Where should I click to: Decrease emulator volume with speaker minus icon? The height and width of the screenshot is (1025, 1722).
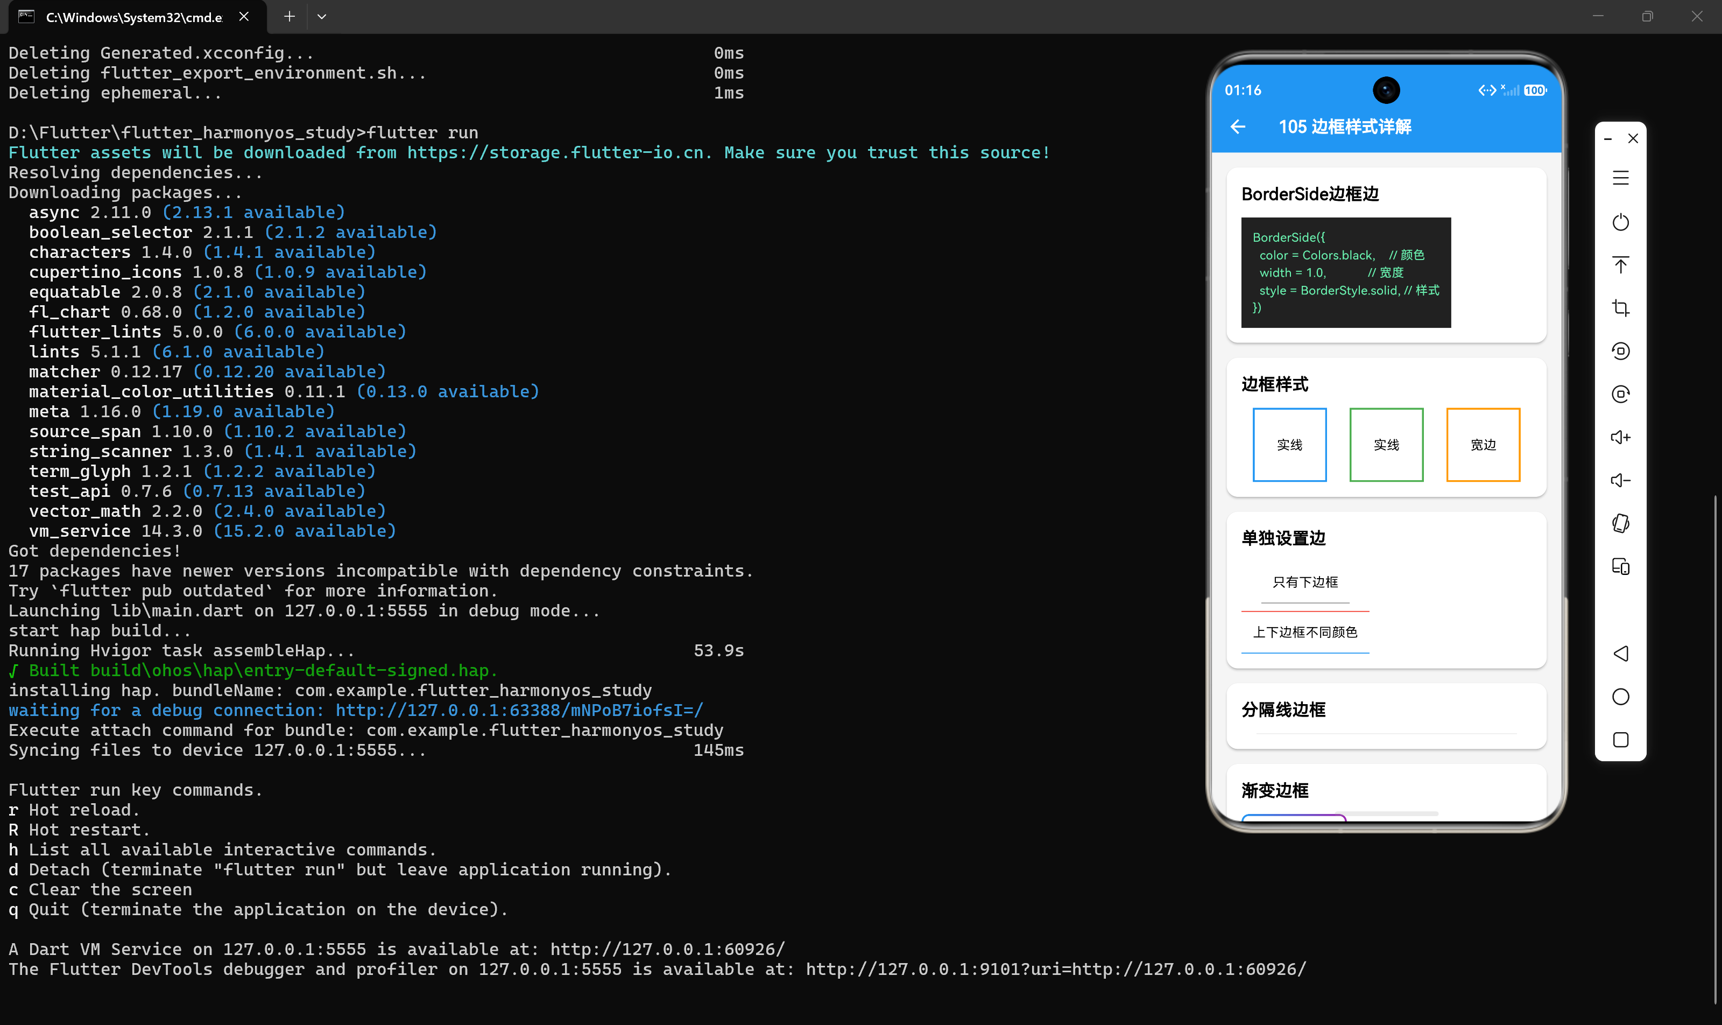pos(1620,480)
